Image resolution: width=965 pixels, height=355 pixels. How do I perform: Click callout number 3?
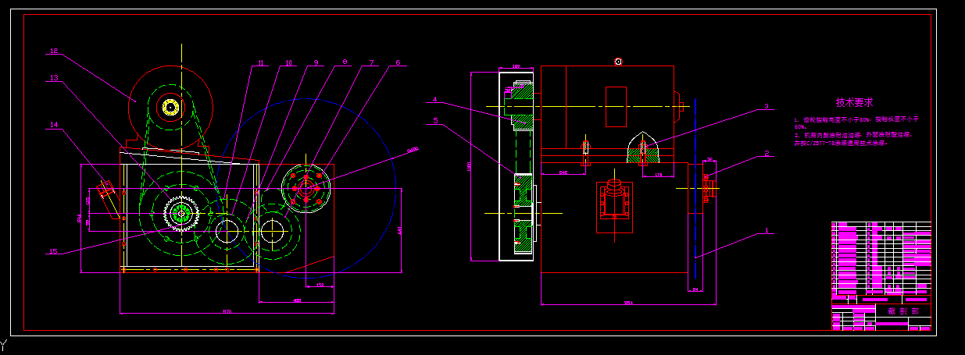[767, 106]
